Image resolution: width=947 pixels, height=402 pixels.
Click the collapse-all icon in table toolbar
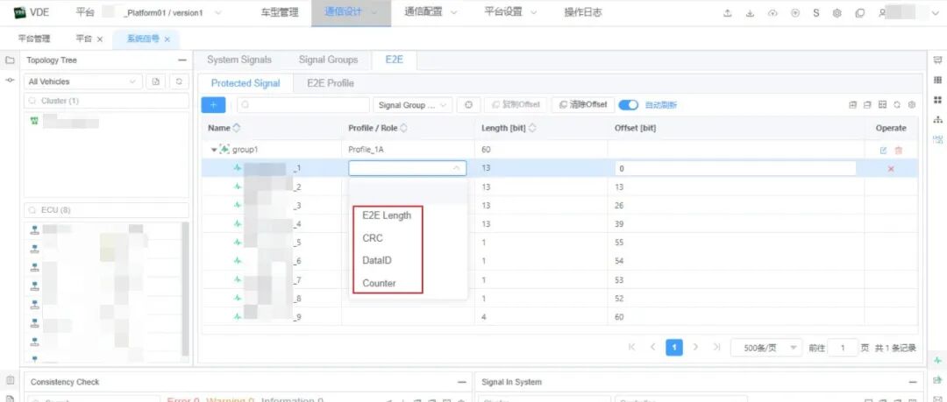click(867, 105)
